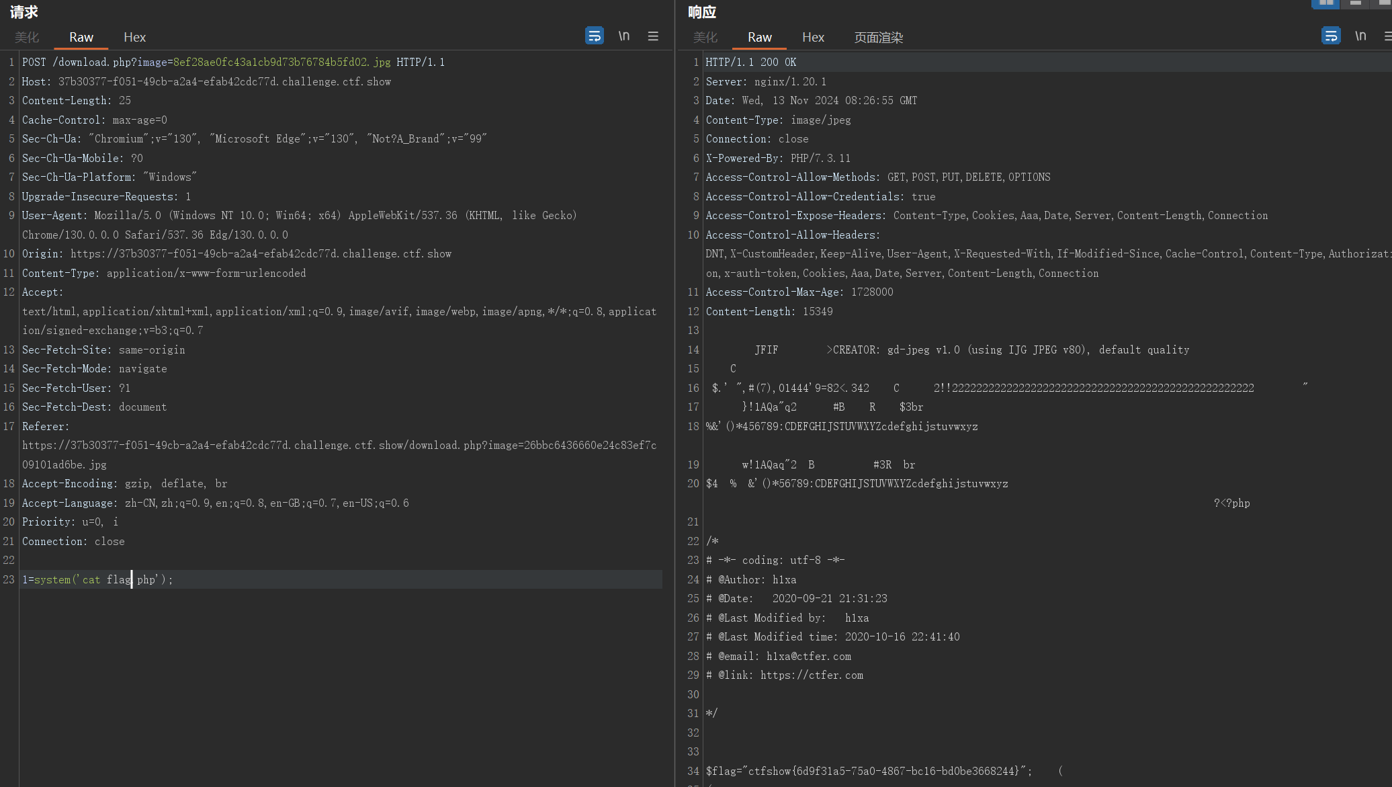Click Access-Control-Expose-Headers header line

click(987, 216)
